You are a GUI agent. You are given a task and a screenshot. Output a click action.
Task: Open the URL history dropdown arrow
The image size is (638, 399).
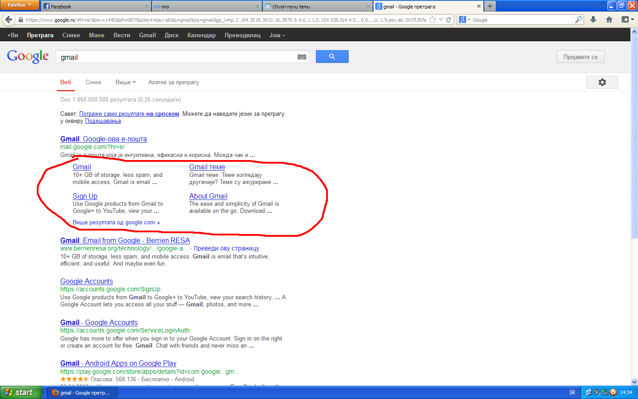[x=441, y=20]
